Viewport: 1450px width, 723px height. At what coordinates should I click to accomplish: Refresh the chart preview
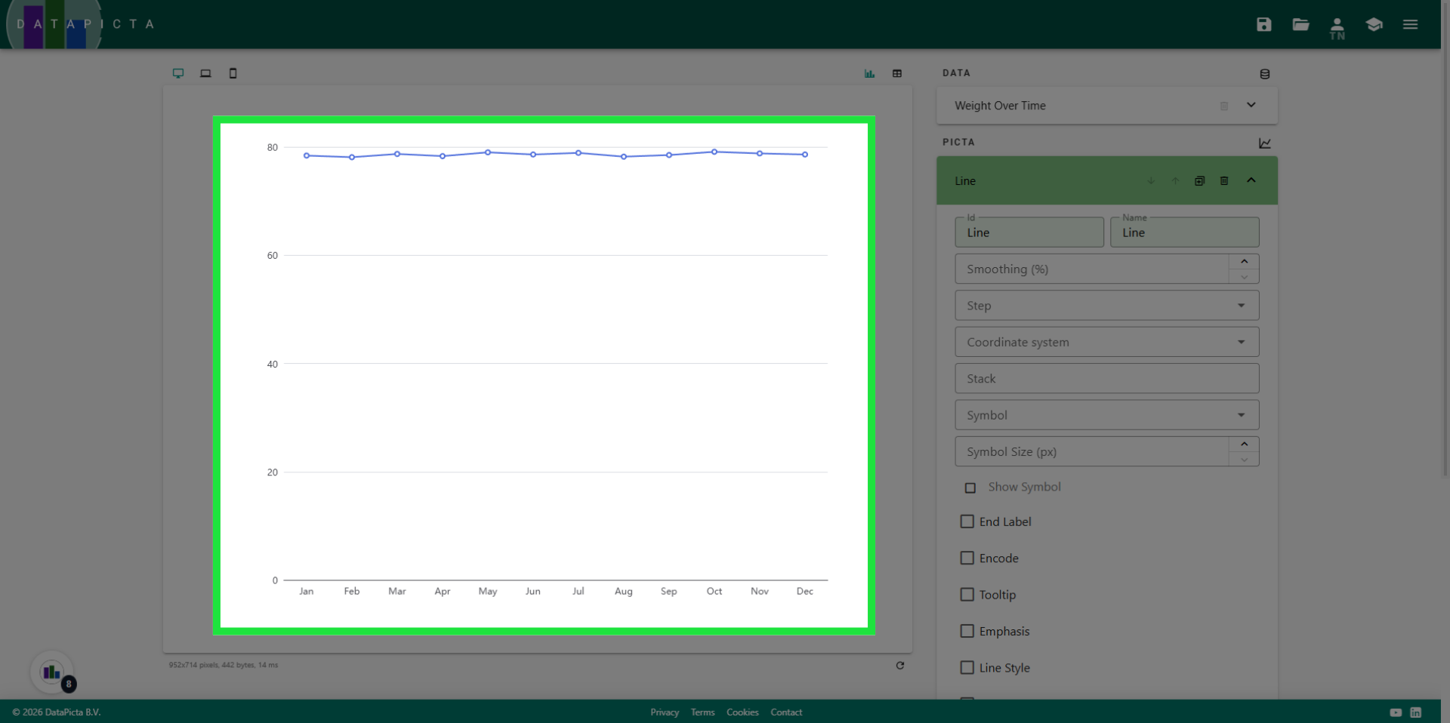tap(899, 665)
